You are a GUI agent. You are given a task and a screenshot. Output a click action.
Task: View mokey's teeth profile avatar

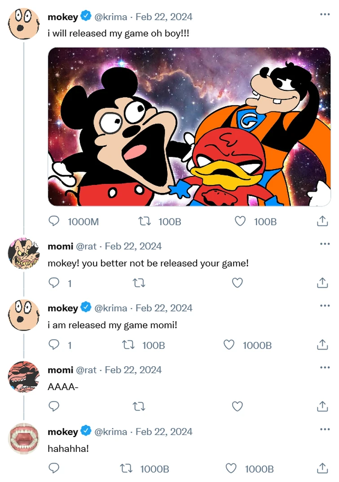24,438
